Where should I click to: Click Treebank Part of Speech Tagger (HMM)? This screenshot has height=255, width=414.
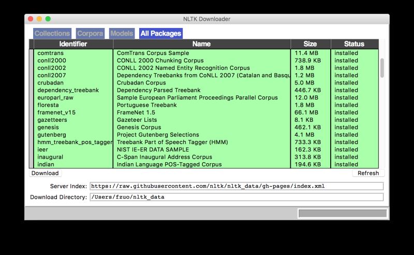172,142
